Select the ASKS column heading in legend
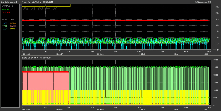Image resolution: width=221 pixels, height=111 pixels. (13, 20)
